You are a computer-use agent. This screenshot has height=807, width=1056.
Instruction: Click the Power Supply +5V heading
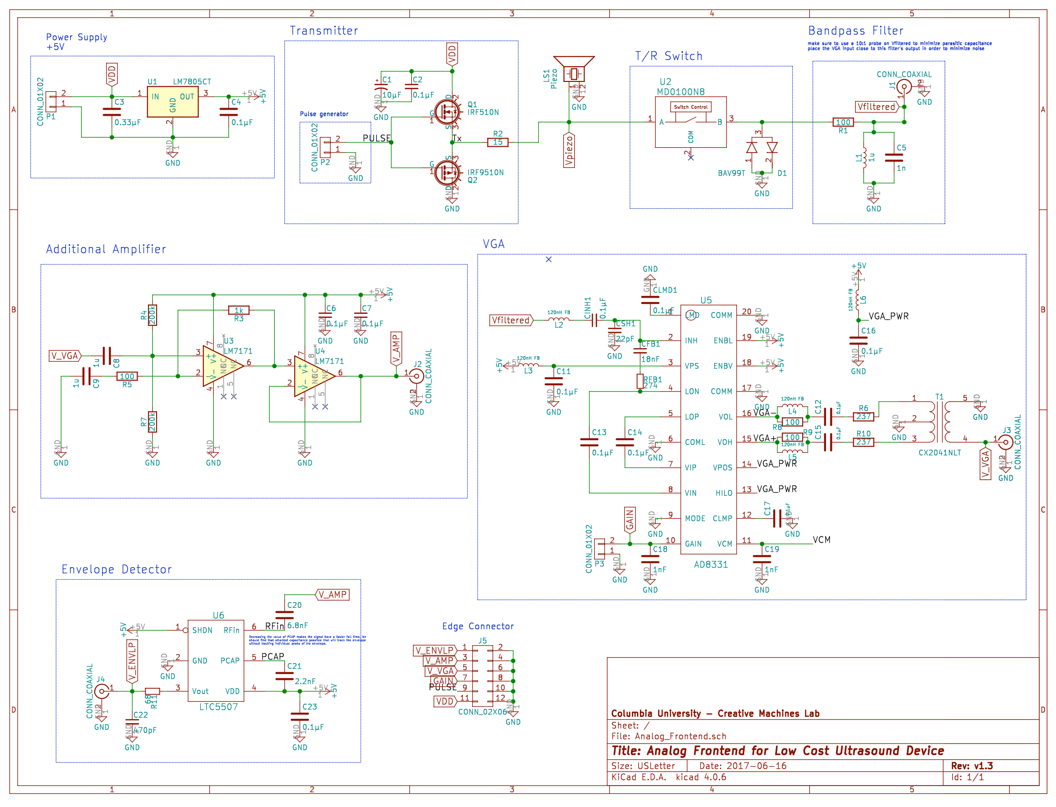coord(76,42)
